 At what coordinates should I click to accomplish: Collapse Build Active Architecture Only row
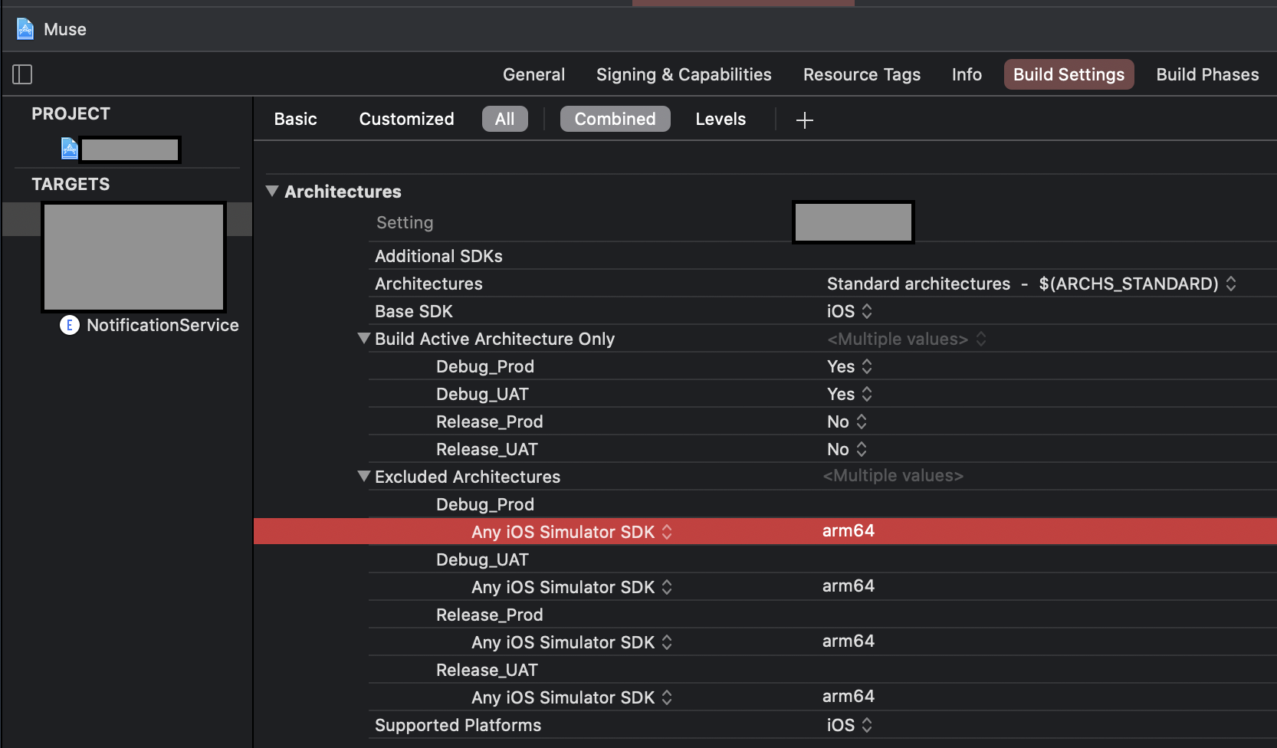(364, 339)
